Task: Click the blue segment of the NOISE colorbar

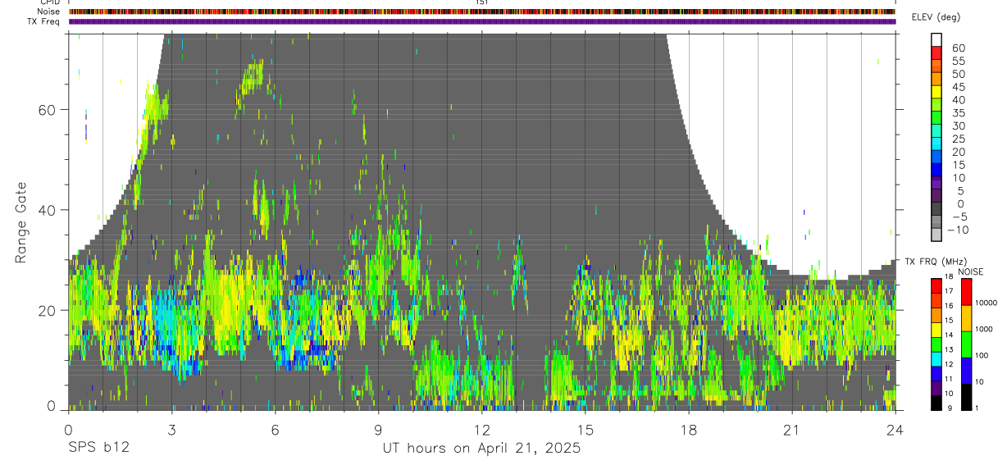Action: [x=966, y=371]
